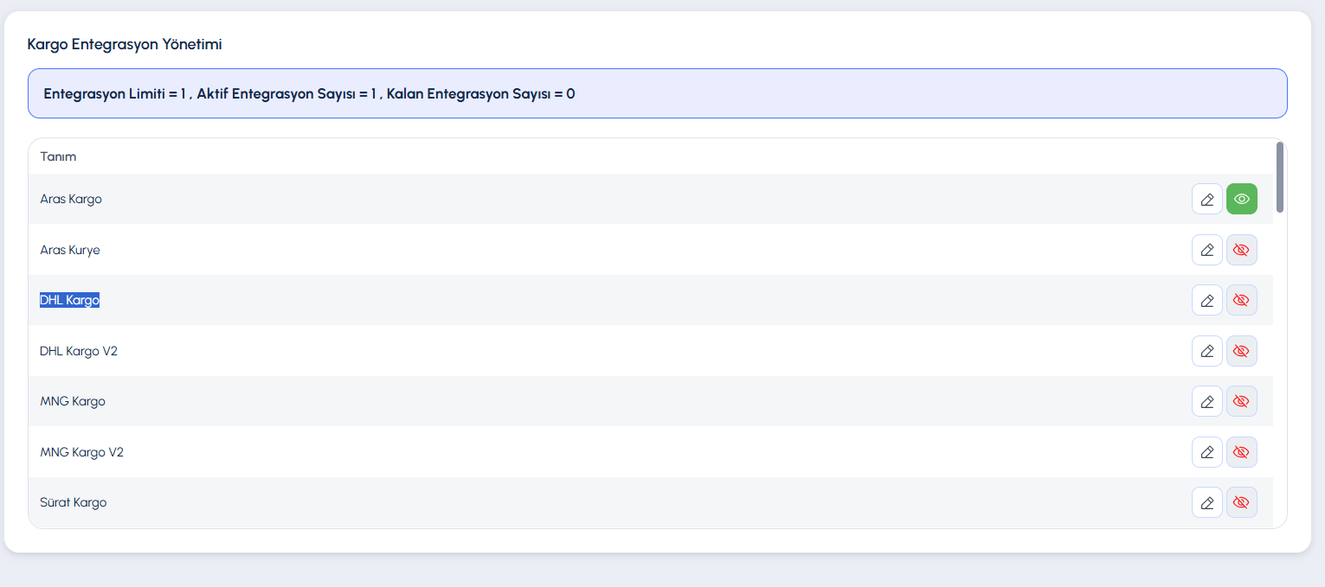Click the MNG Kargo label
The image size is (1325, 587).
pos(73,401)
